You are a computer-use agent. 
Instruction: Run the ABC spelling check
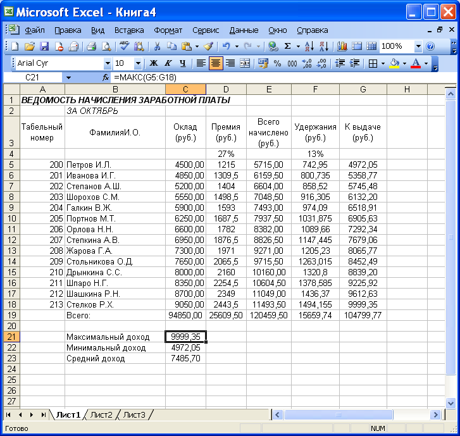[x=125, y=46]
